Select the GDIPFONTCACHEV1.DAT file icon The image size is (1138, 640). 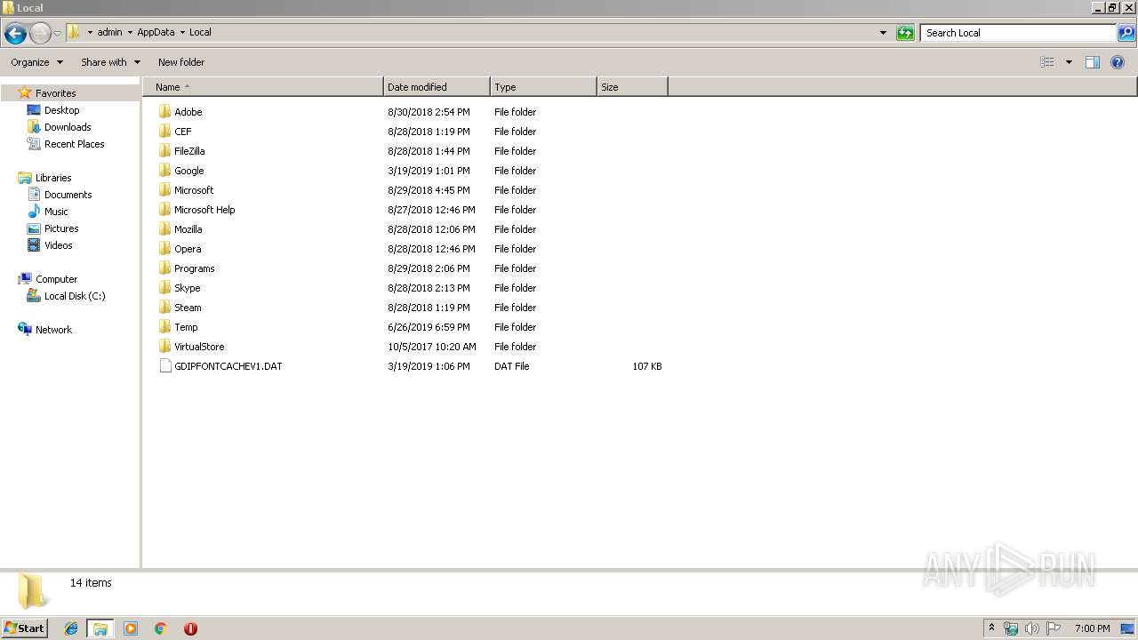point(164,366)
